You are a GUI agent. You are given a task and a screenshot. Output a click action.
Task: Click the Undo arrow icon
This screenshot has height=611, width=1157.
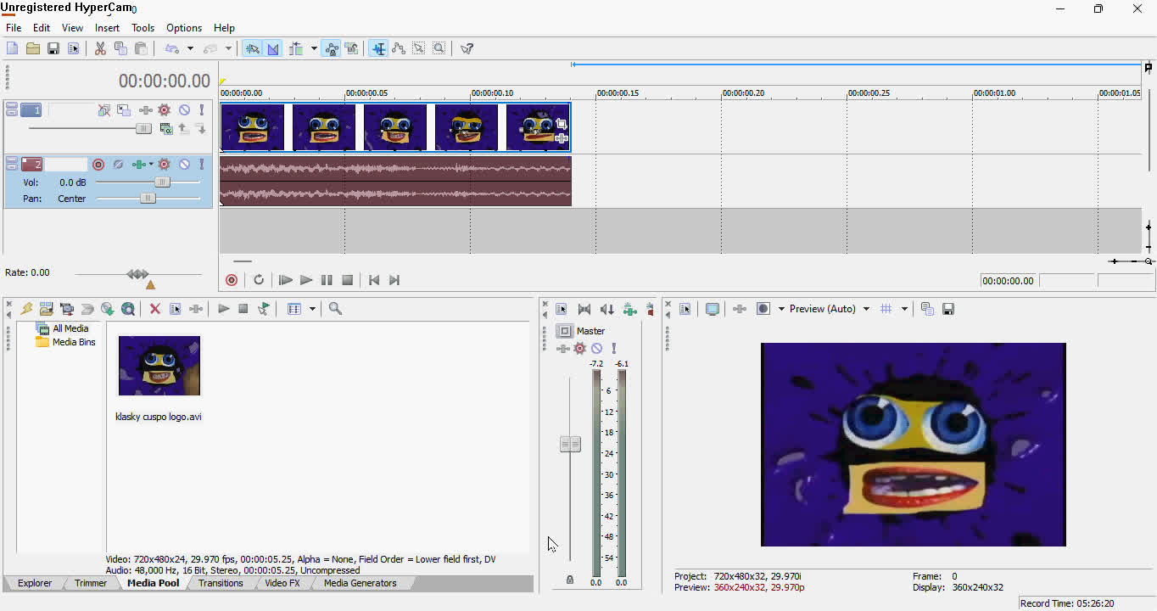pos(171,48)
